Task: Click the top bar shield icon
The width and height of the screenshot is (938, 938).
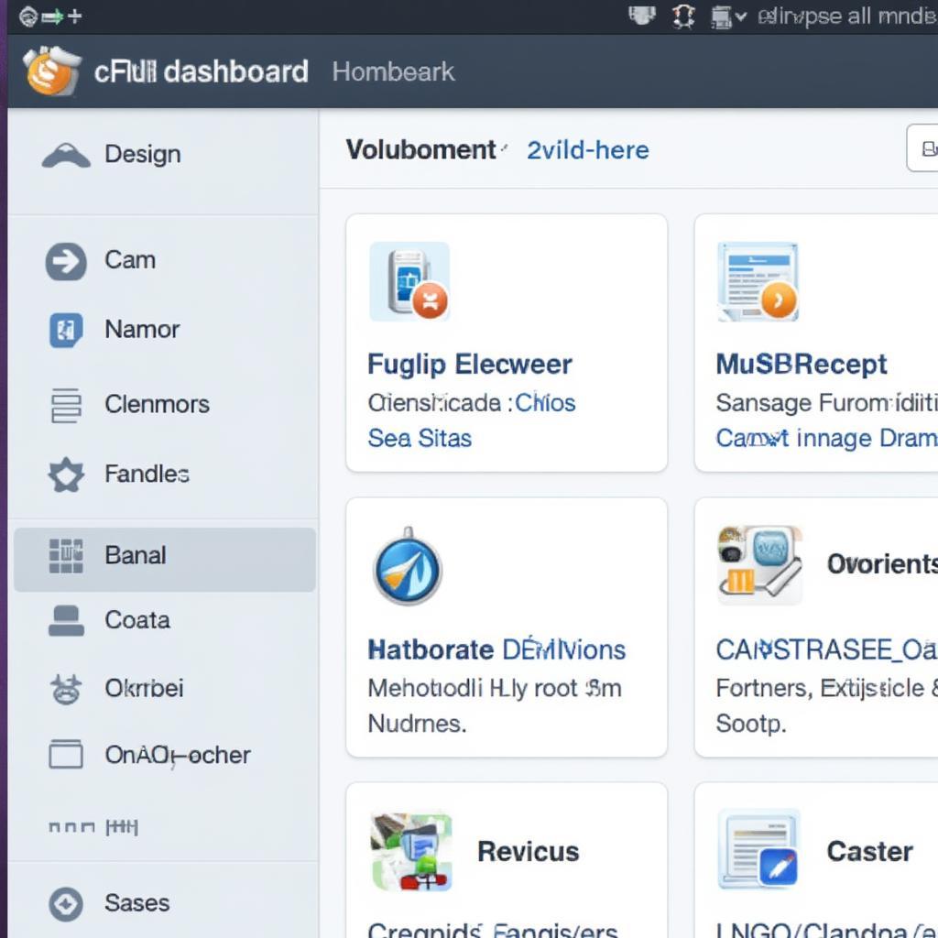Action: (642, 16)
